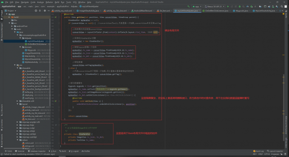The width and height of the screenshot is (289, 157).
Task: Toggle the Resource Manager side panel
Action: (x=2, y=32)
